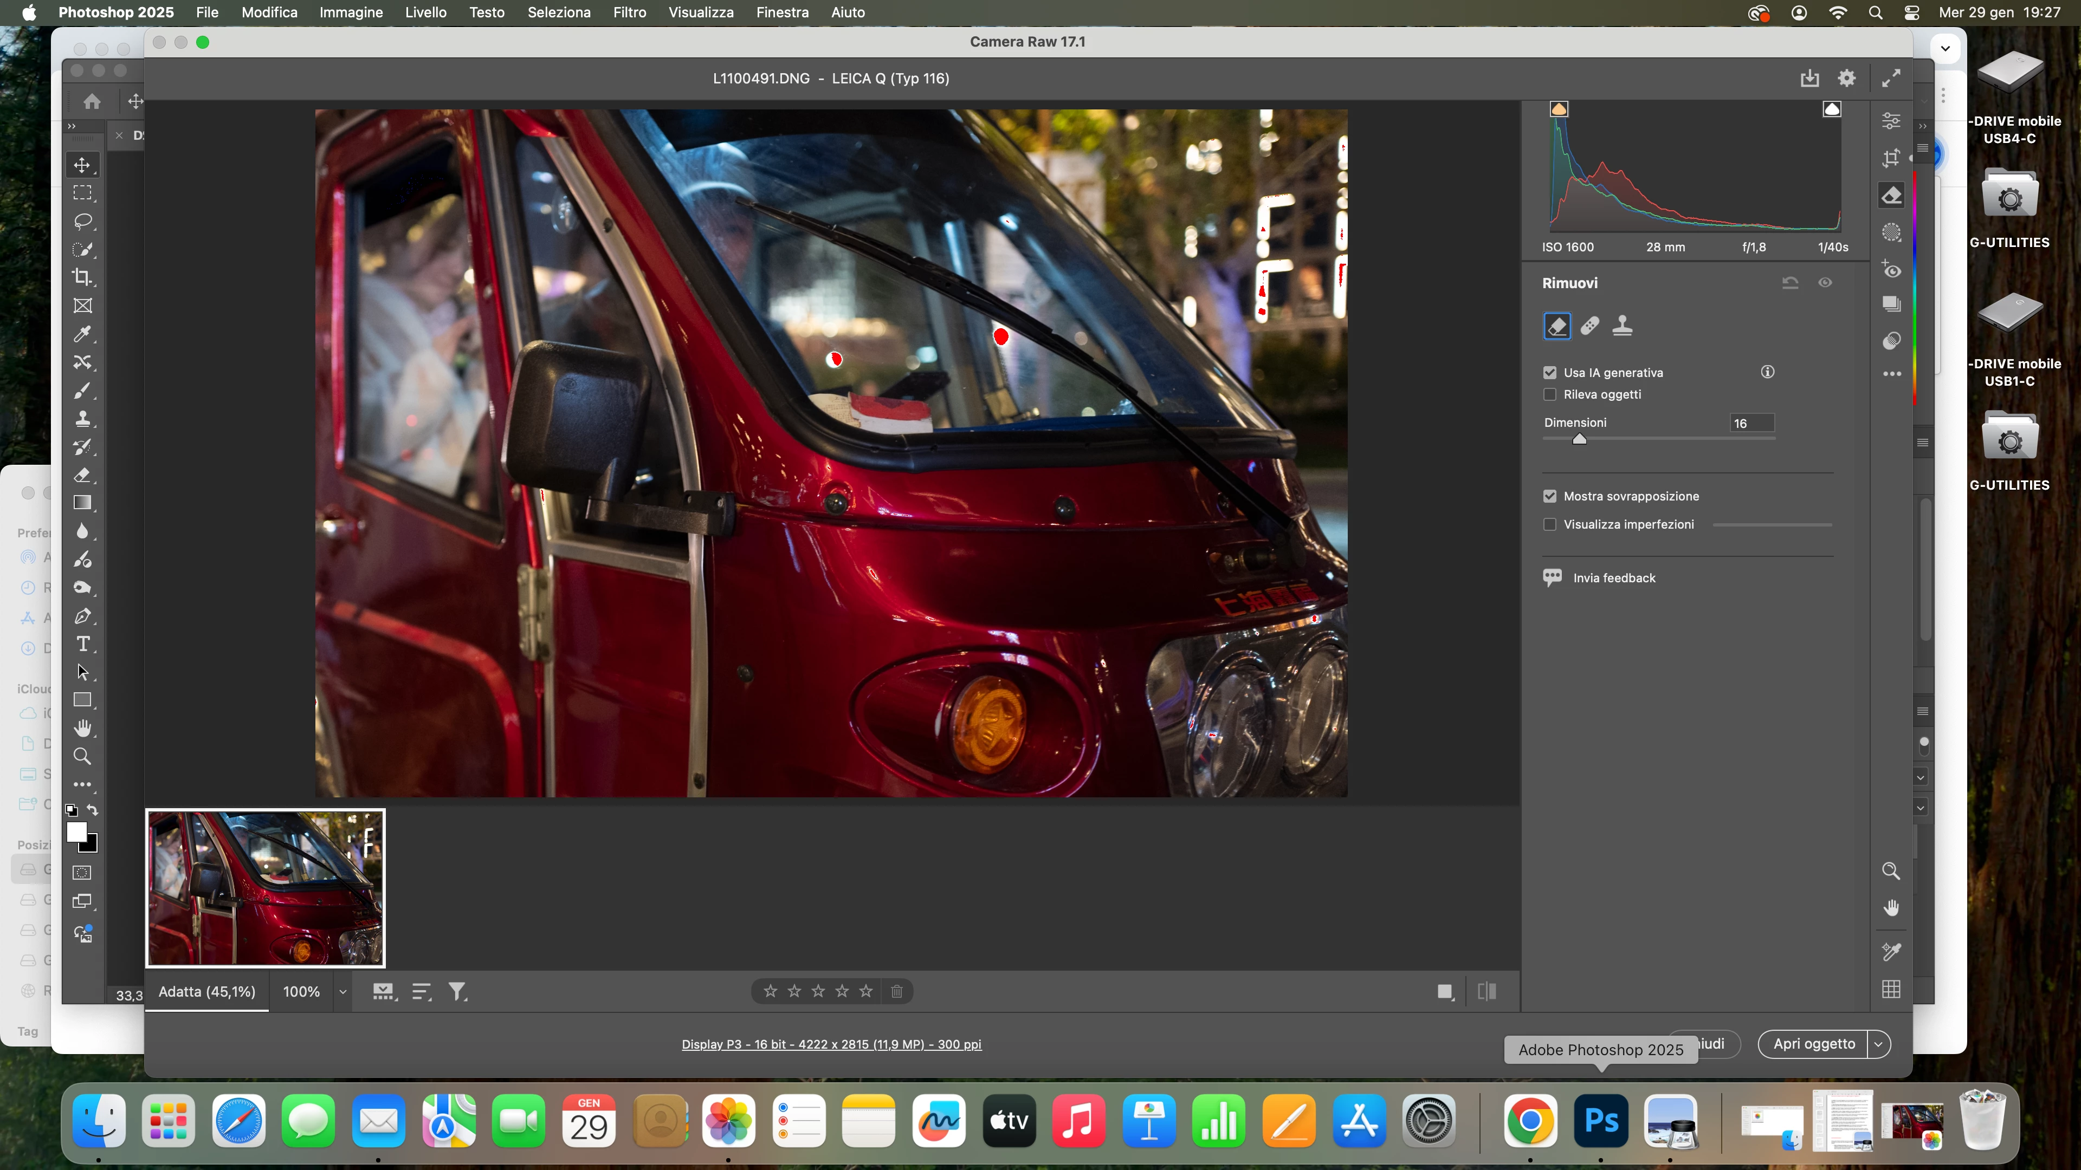Viewport: 2081px width, 1170px height.
Task: Toggle the grid overlay icon
Action: point(1891,989)
